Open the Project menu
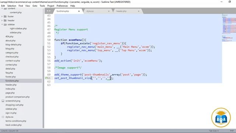This screenshot has height=133, width=236. (x=51, y=6)
